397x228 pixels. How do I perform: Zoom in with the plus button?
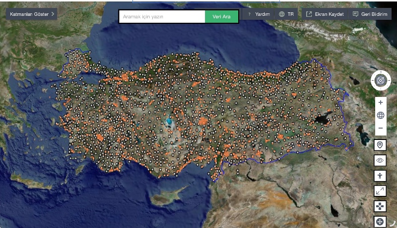pyautogui.click(x=381, y=102)
